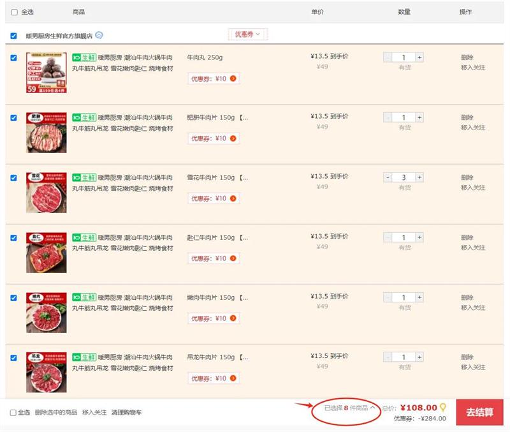Screen dimensions: 510x432
Task: Toggle the top 全选 select-all checkbox
Action: (15, 12)
